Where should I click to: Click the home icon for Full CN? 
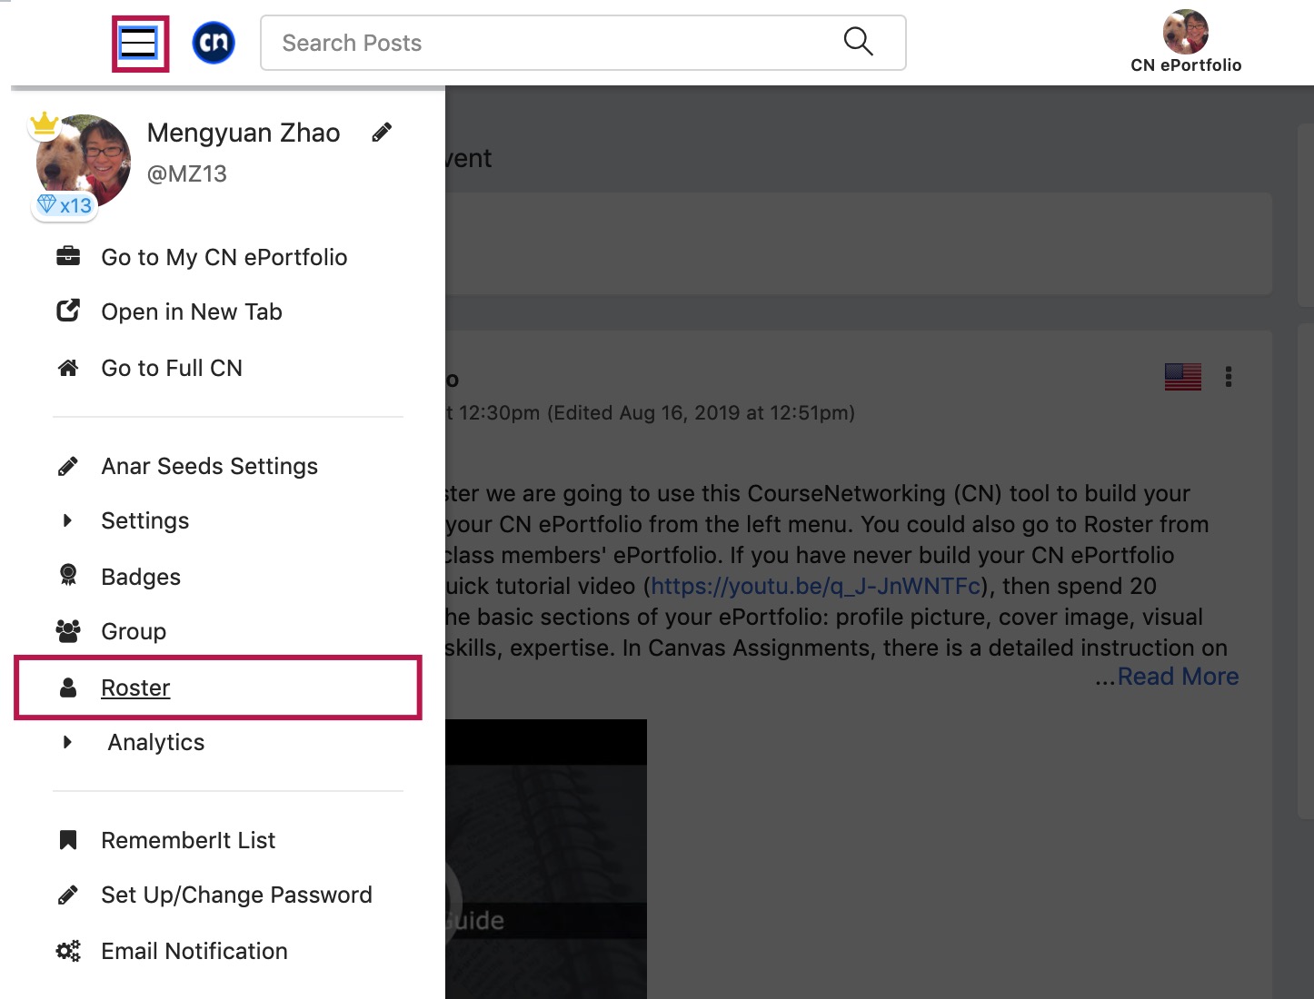(68, 368)
